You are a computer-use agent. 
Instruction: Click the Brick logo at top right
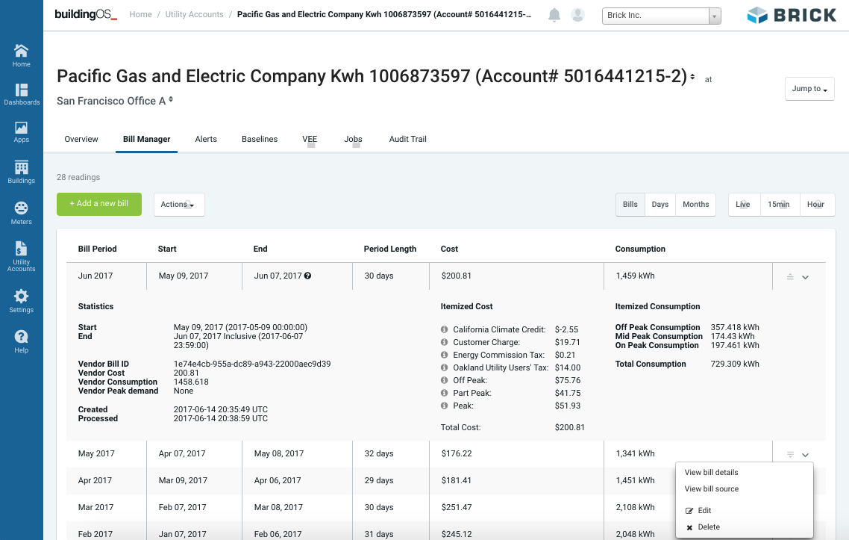(791, 15)
